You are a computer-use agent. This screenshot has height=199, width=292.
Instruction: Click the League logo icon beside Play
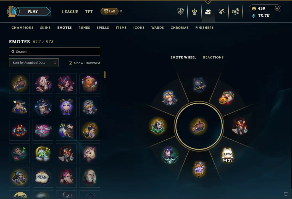[12, 11]
